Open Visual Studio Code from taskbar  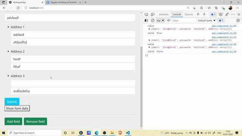click(x=128, y=133)
